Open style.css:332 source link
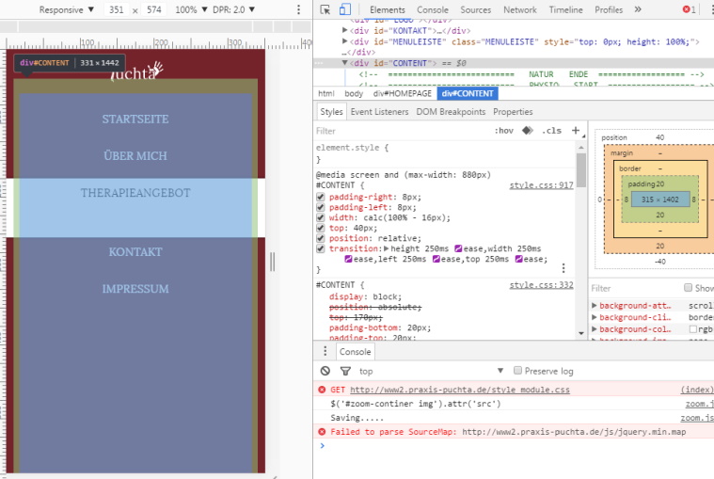 point(541,285)
